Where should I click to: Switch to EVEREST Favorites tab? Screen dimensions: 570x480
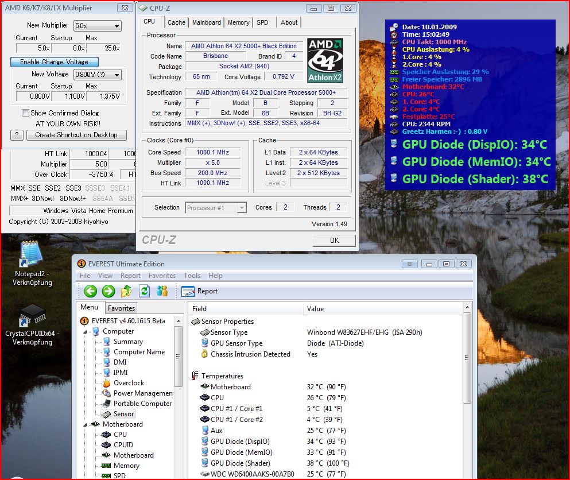pos(122,308)
